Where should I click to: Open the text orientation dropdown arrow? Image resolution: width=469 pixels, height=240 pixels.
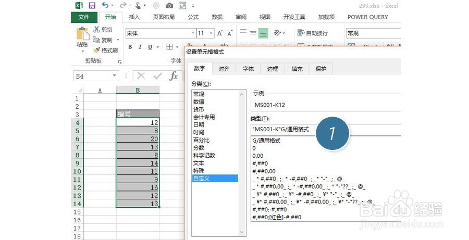[x=284, y=33]
